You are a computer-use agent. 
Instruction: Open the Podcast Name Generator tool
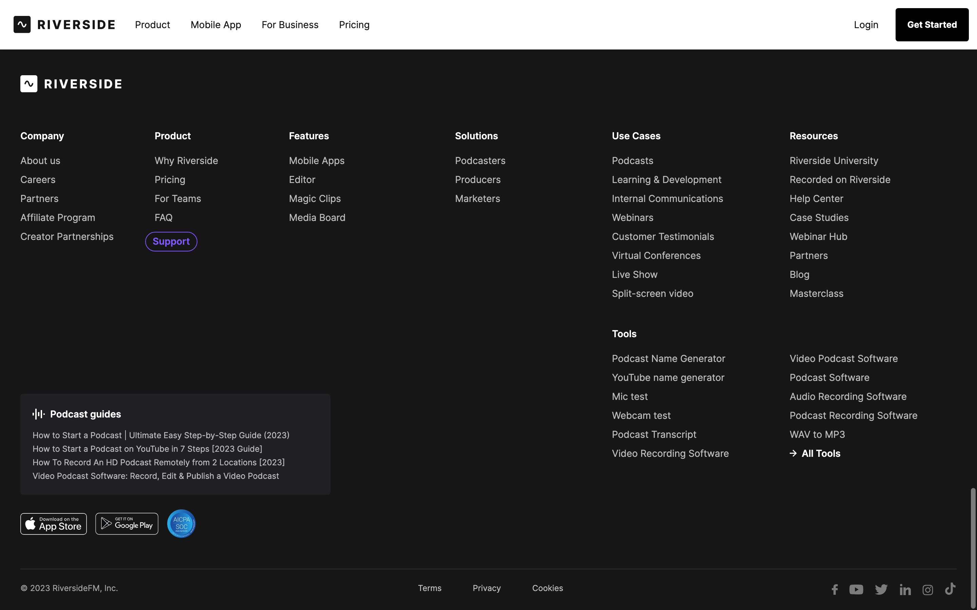(x=668, y=358)
